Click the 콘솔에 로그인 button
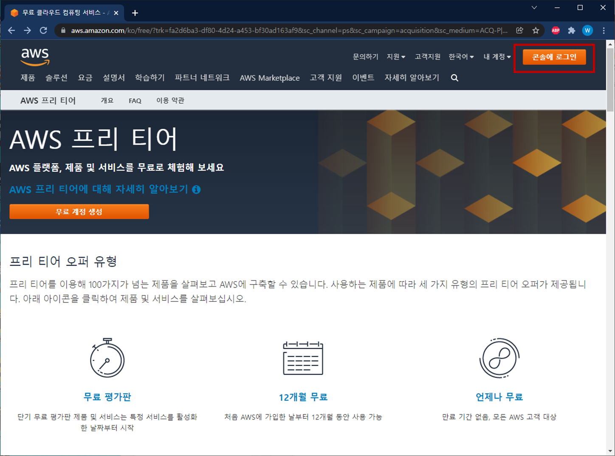 (x=554, y=57)
